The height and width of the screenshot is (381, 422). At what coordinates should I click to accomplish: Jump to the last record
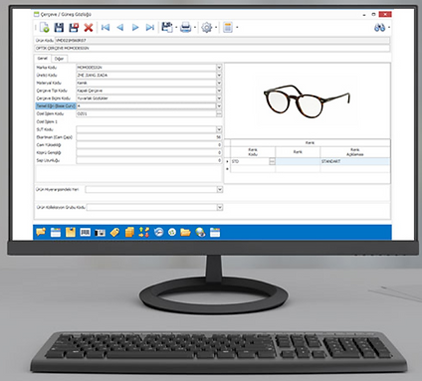coord(150,27)
